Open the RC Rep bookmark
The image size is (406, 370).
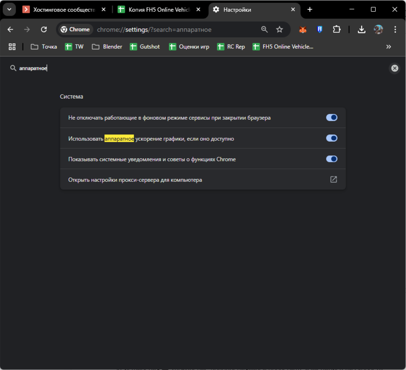[x=231, y=46]
